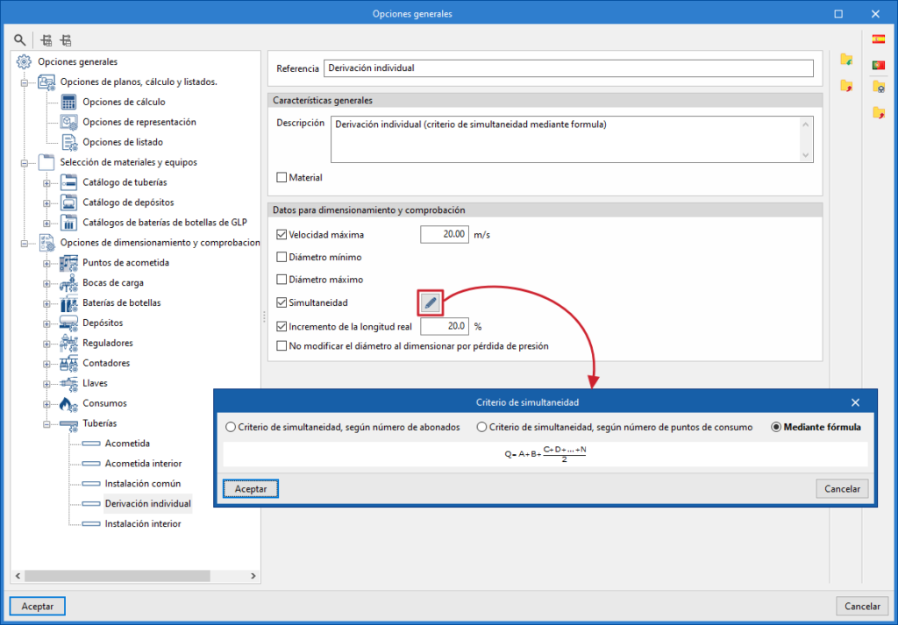Expand the Depósitos node

(47, 323)
